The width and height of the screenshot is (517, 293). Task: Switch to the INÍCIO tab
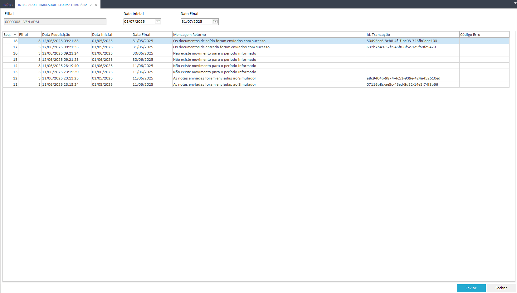point(8,5)
